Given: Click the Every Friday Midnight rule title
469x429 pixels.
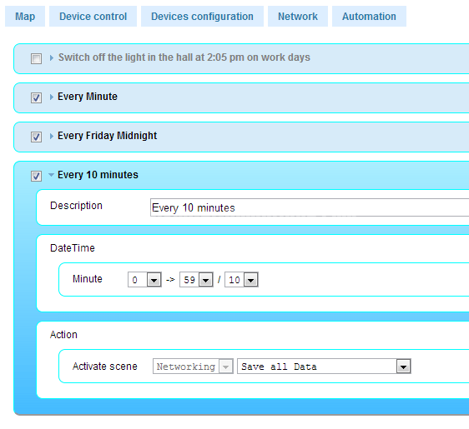Looking at the screenshot, I should coord(107,136).
